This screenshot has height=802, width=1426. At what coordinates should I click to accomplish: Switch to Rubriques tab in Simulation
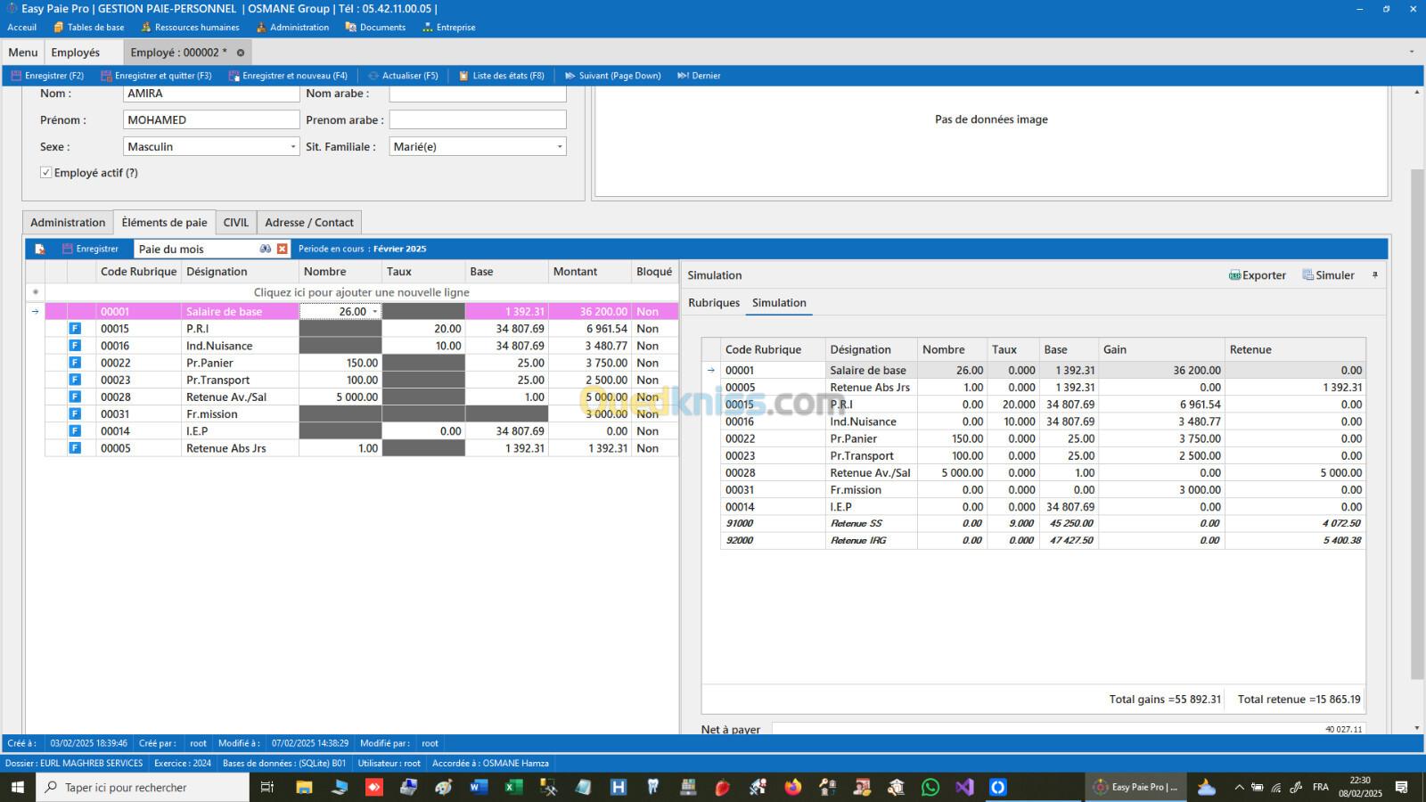pos(714,303)
